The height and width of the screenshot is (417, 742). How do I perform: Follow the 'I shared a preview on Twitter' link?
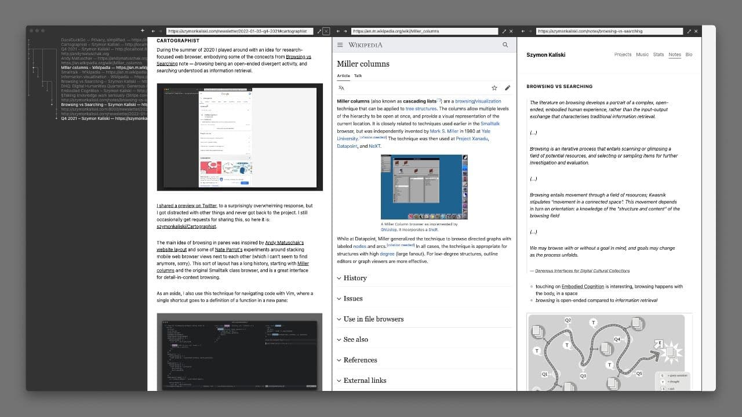[x=186, y=206]
